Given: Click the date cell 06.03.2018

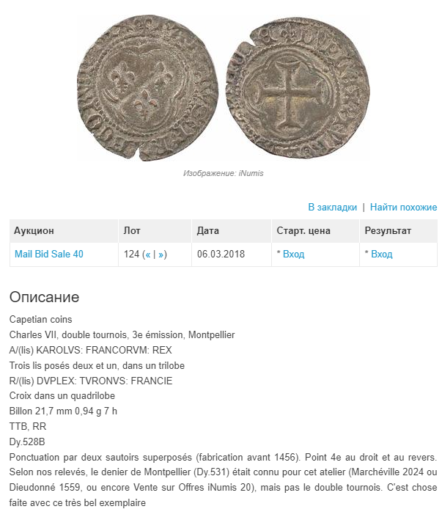Looking at the screenshot, I should 221,254.
